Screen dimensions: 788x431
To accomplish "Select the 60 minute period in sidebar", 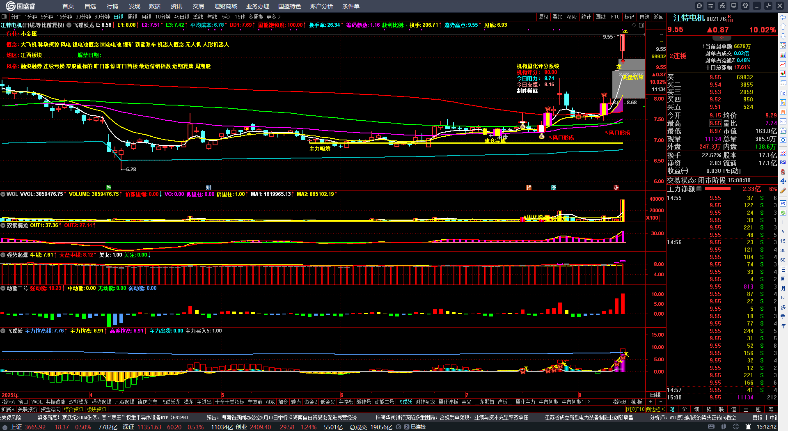I will coord(783,260).
